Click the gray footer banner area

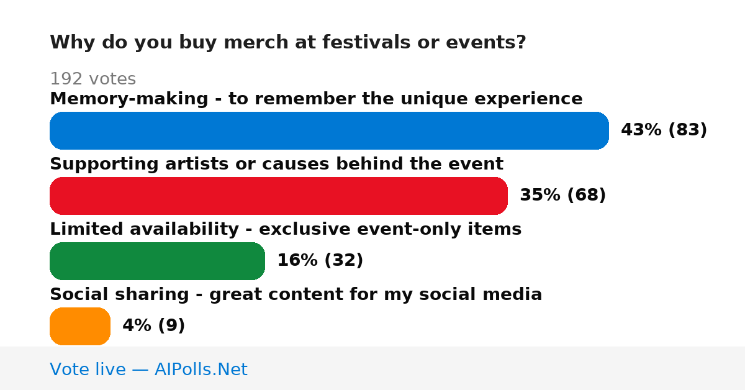click(372, 368)
